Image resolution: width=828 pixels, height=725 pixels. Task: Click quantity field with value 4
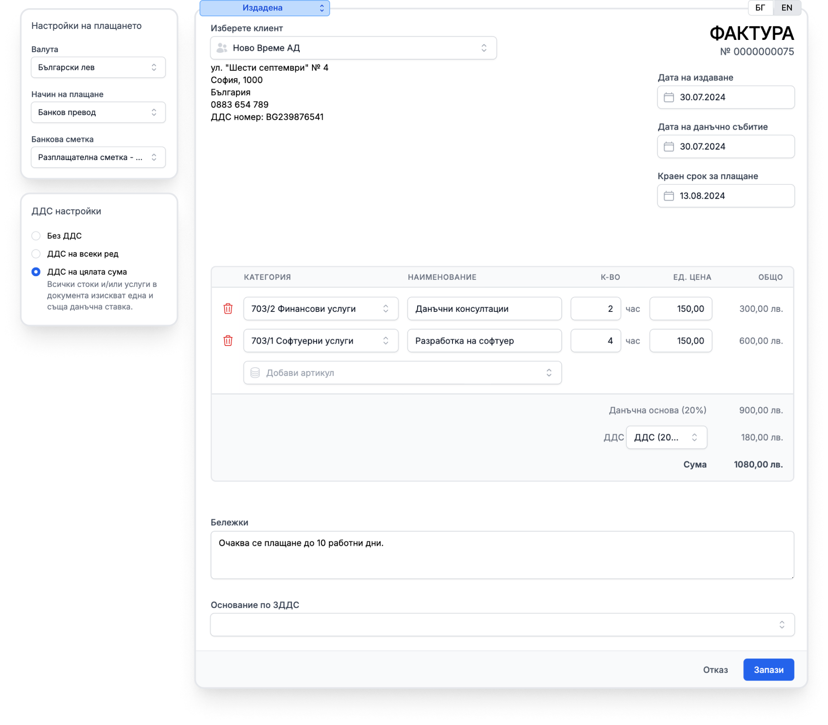pos(596,341)
